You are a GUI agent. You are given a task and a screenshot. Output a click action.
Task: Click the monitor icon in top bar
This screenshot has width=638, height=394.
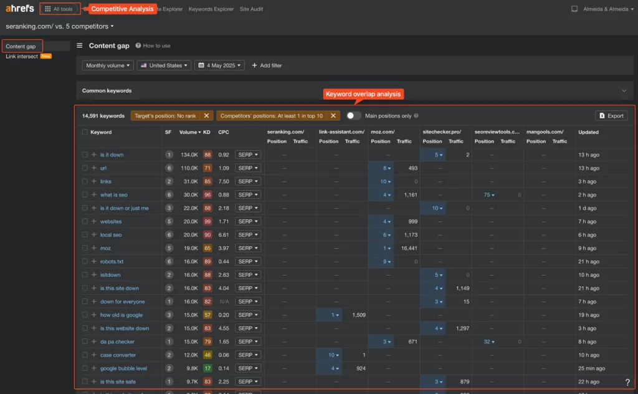tap(574, 9)
